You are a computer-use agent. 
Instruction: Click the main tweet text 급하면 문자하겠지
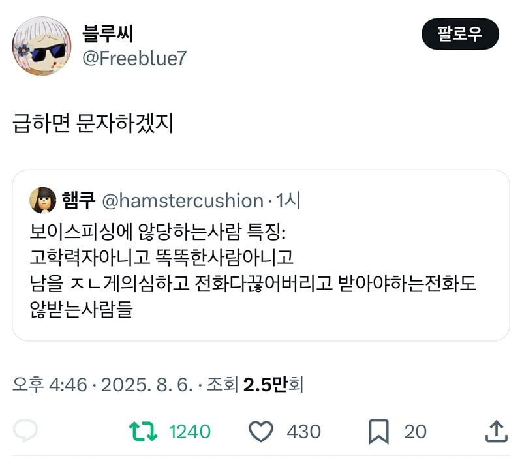click(x=93, y=123)
